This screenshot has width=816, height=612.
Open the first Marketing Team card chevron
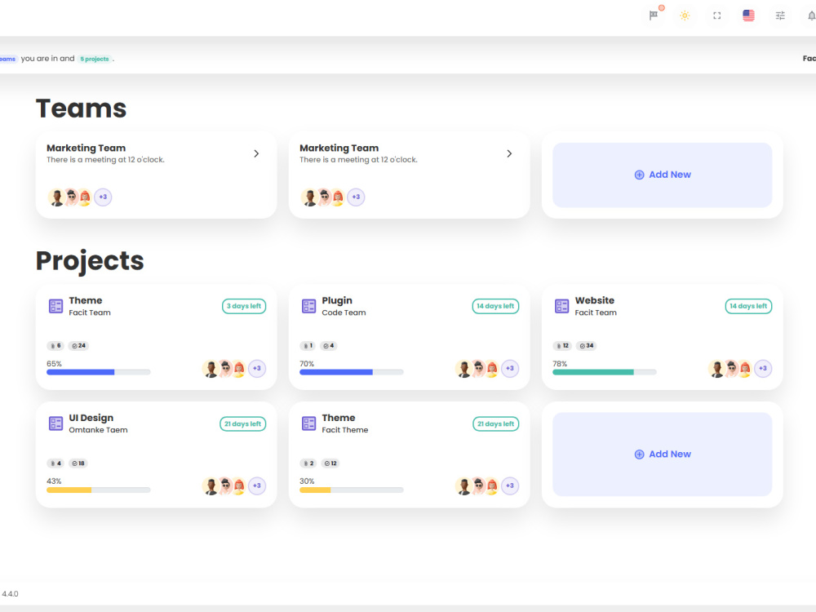pyautogui.click(x=256, y=153)
